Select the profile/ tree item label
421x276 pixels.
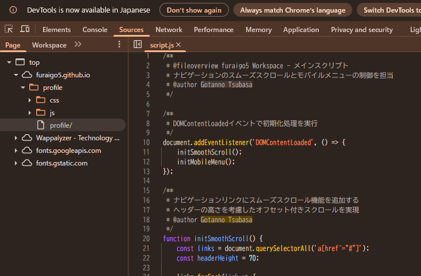click(61, 125)
